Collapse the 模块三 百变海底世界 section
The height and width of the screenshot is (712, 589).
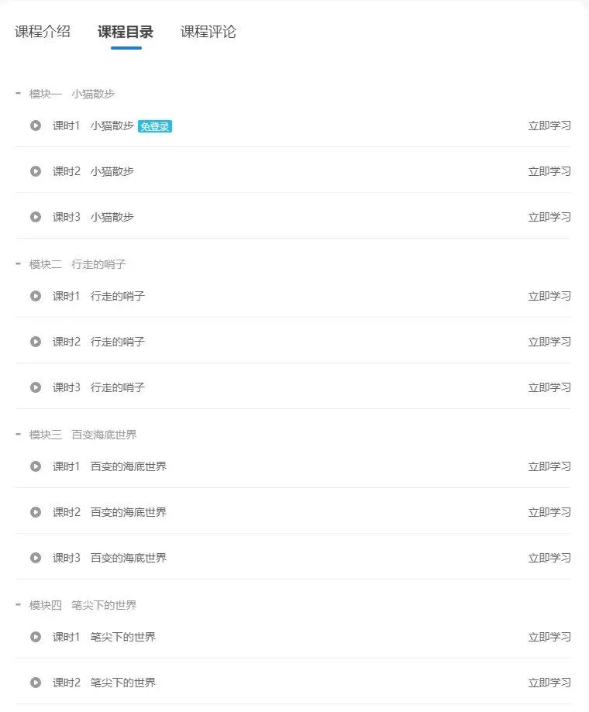pyautogui.click(x=19, y=435)
